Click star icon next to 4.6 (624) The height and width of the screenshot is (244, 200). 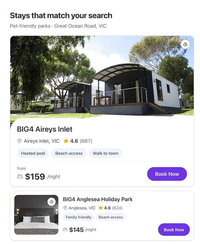point(101,208)
